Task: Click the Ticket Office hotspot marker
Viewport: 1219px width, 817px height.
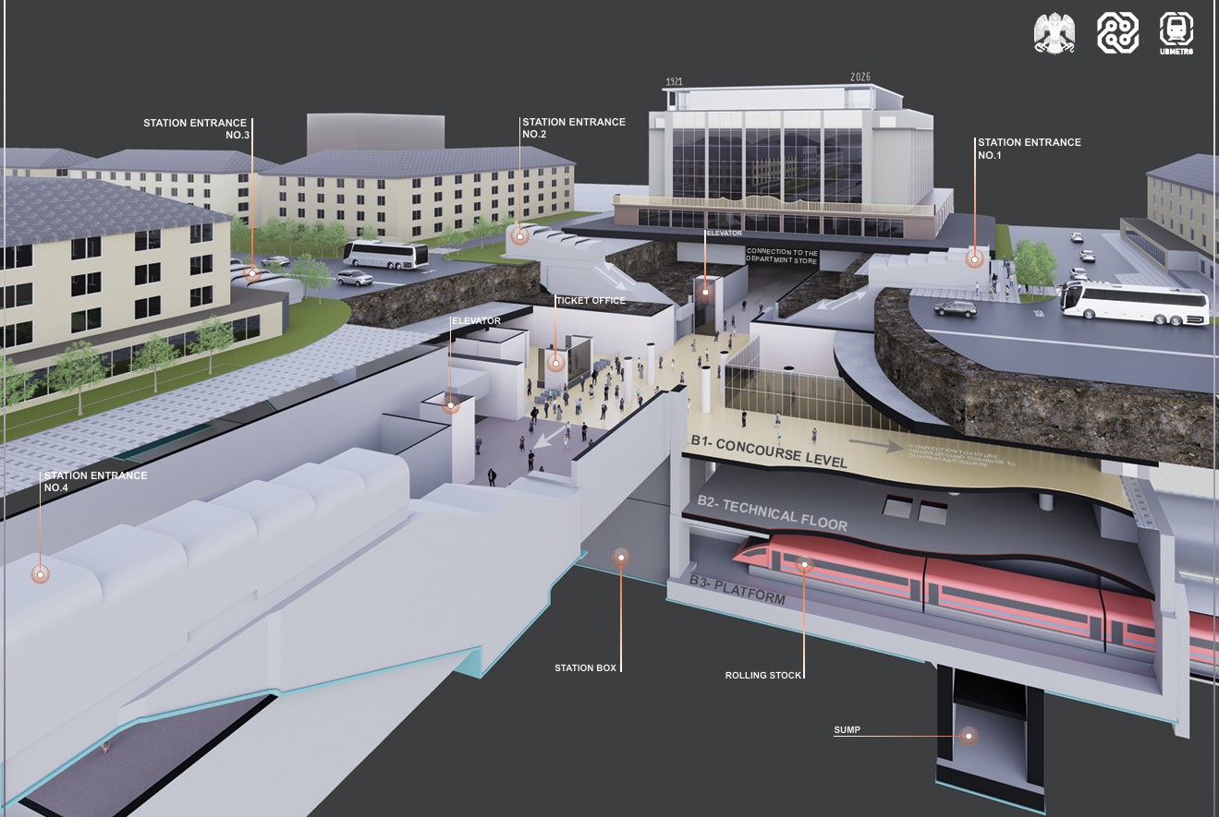Action: [x=555, y=363]
